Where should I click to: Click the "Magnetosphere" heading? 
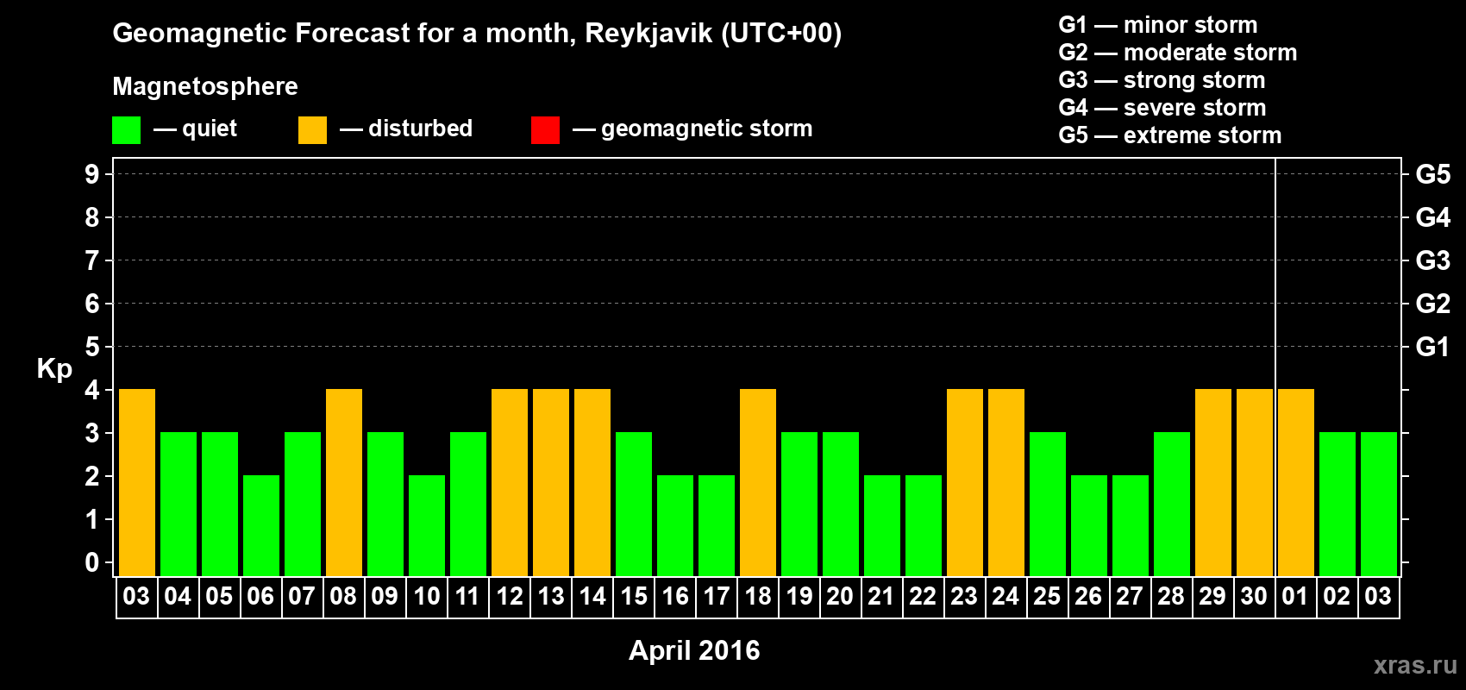pyautogui.click(x=205, y=86)
